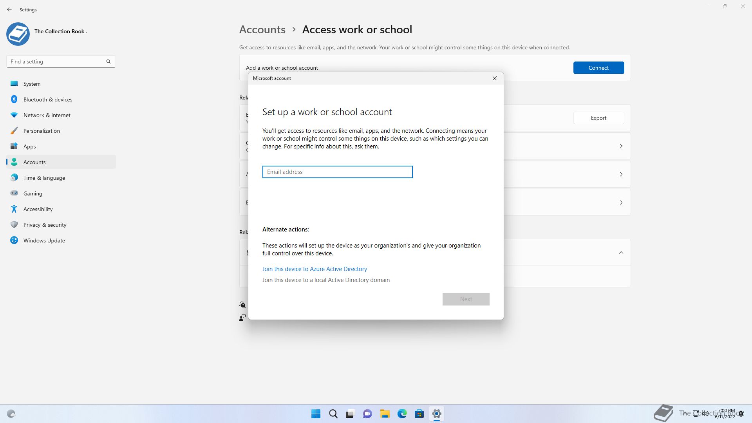Screen dimensions: 752x423
Task: Click the notification bell icon in the tray
Action: (x=741, y=414)
